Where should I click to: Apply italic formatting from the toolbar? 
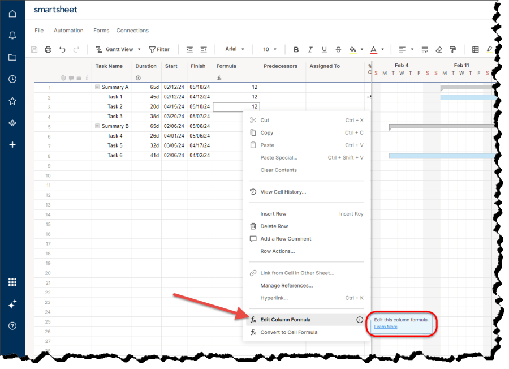click(x=310, y=49)
